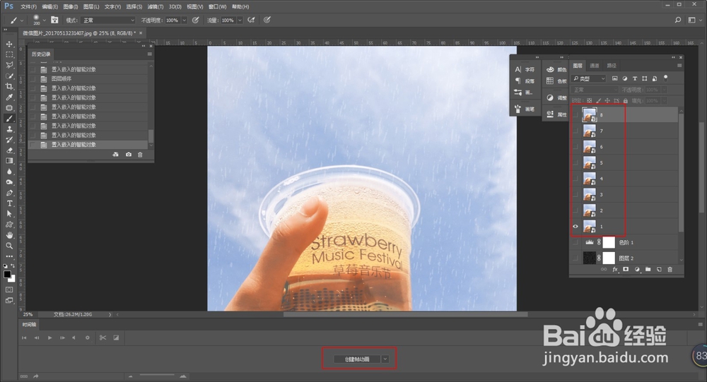This screenshot has height=382, width=707.
Task: Hide layer 1 with its eye icon
Action: point(575,227)
